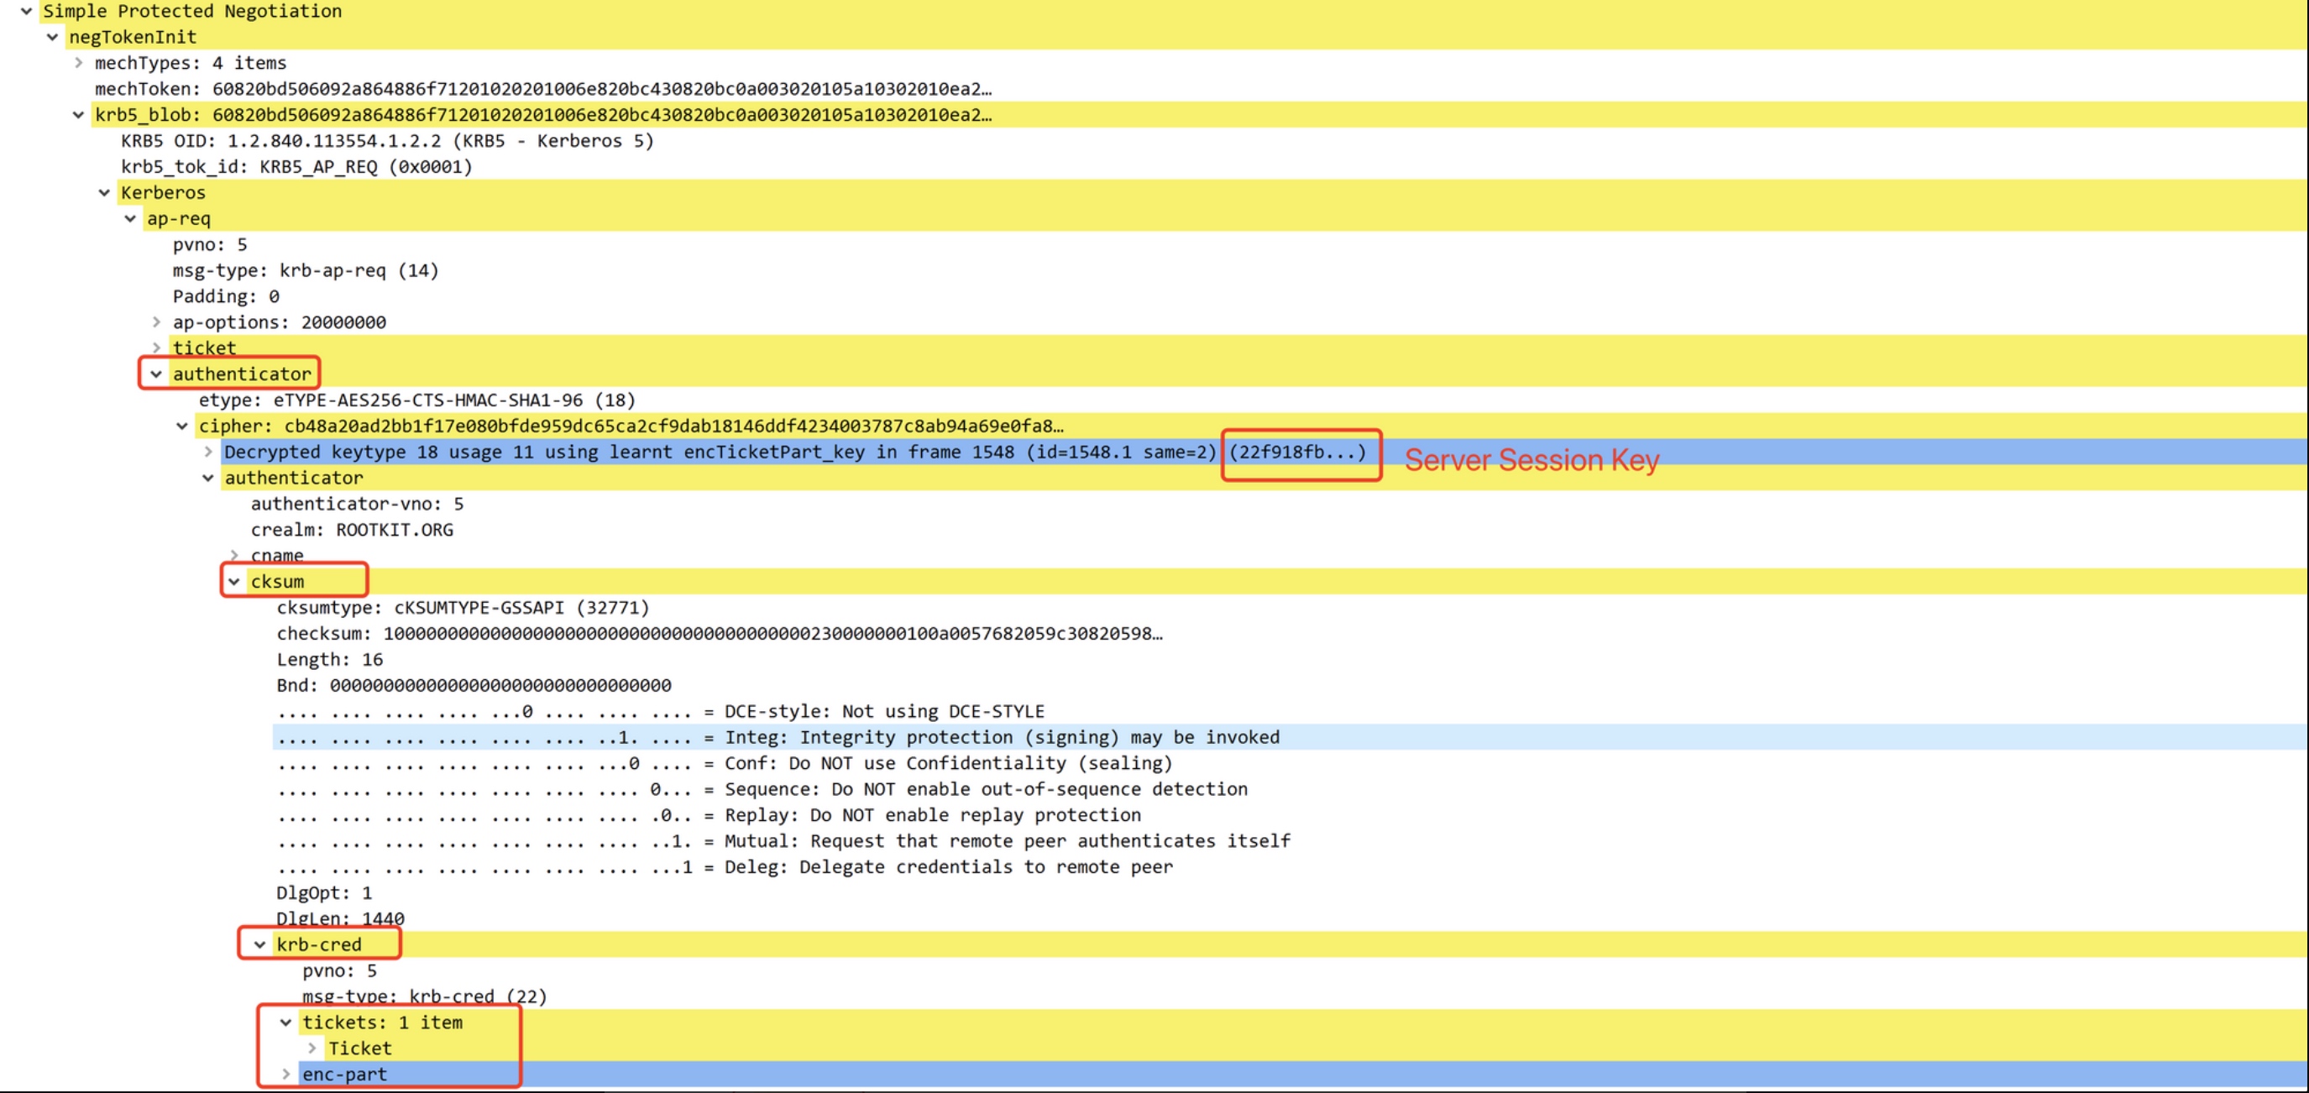Expand the ap-options: 20000000 field
This screenshot has height=1093, width=2309.
click(157, 322)
